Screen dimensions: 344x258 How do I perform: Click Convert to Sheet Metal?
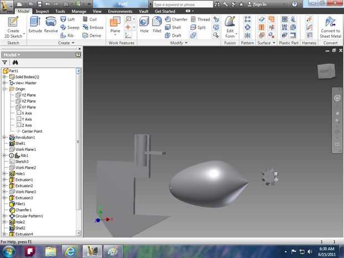330,27
